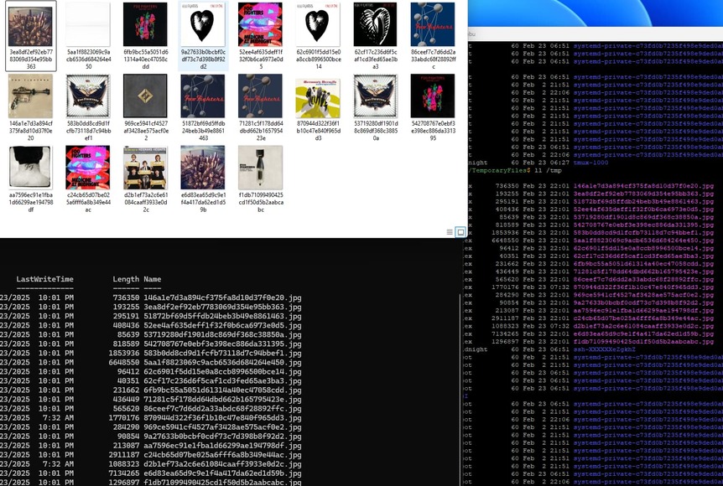Click 146a1e7d3a894cf375fa8d10d37f0e20.jpg in PowerShell listing
723x486 pixels.
coord(222,297)
